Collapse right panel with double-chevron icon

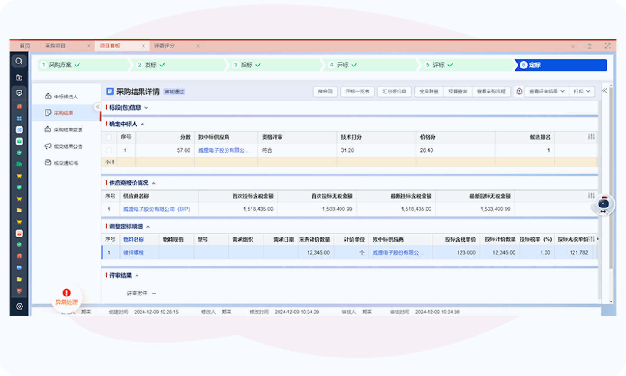point(604,91)
